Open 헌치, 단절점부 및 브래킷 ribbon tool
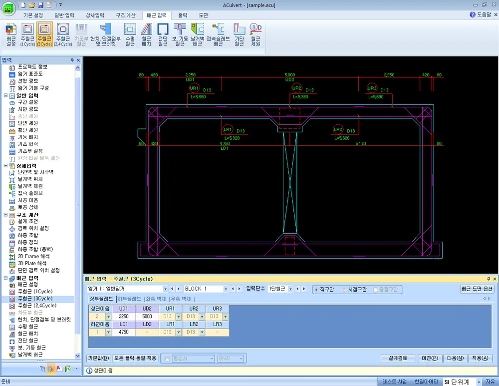Image resolution: width=499 pixels, height=386 pixels. click(105, 35)
